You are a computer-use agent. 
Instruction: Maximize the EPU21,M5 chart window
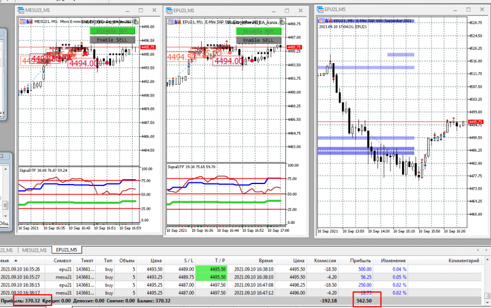point(468,10)
